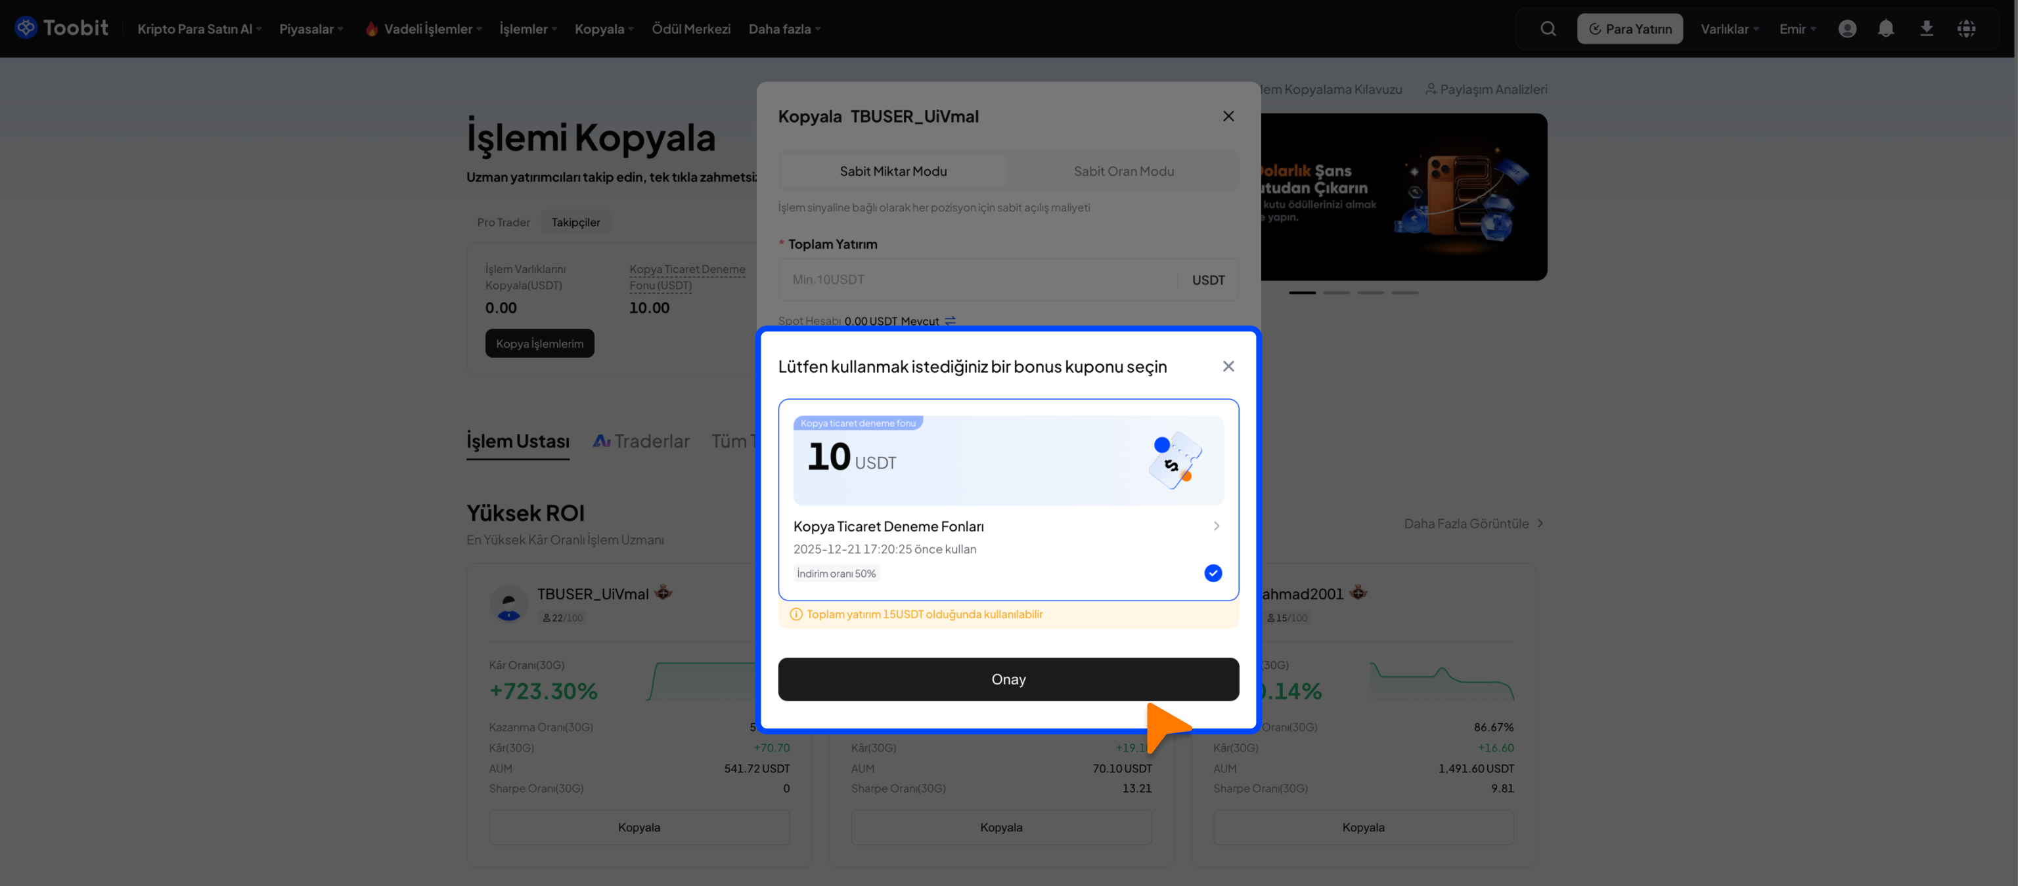
Task: Open the Ödül Merkezi menu item
Action: [x=690, y=29]
